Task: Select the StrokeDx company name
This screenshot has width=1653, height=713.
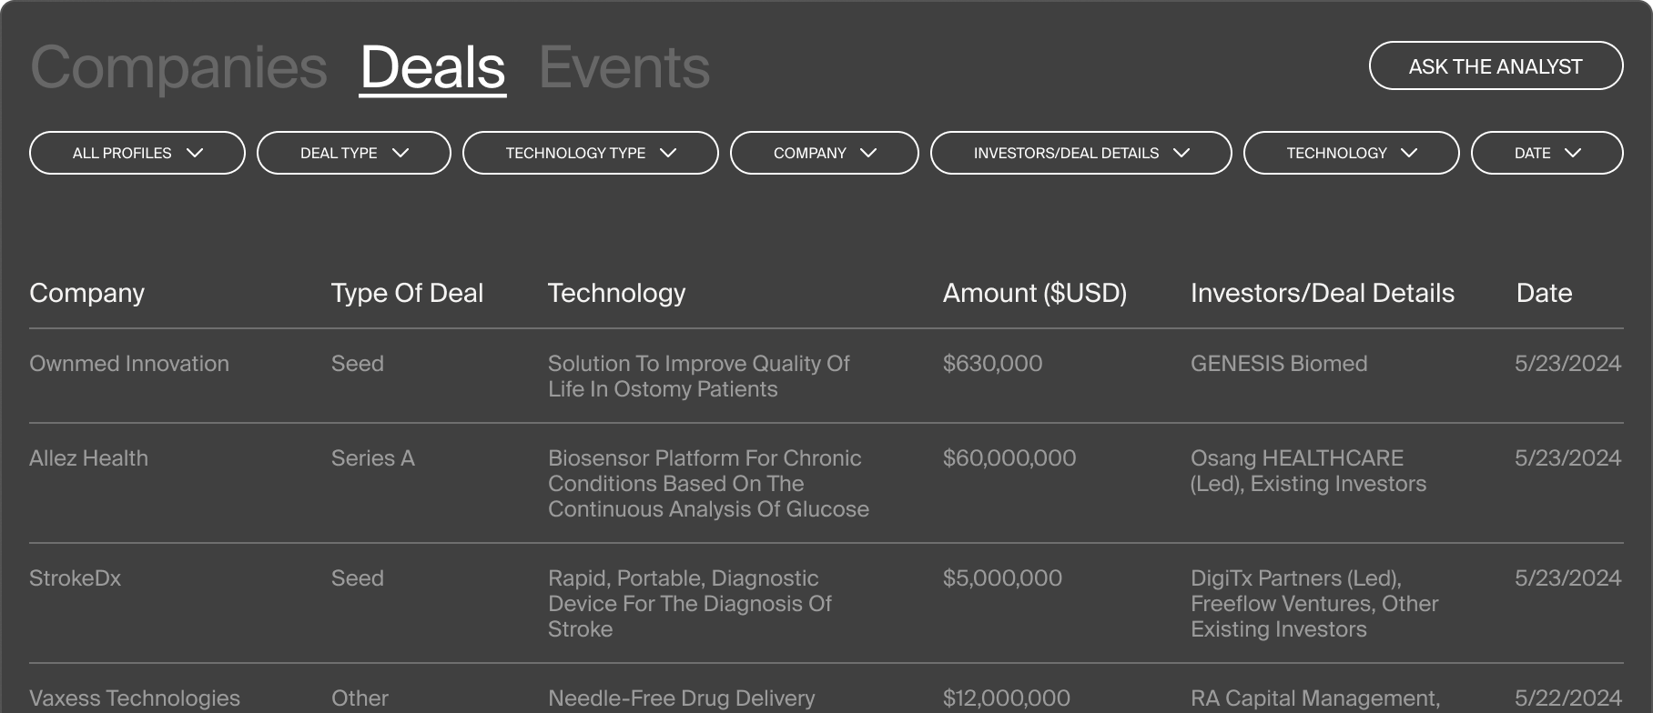Action: click(x=75, y=577)
